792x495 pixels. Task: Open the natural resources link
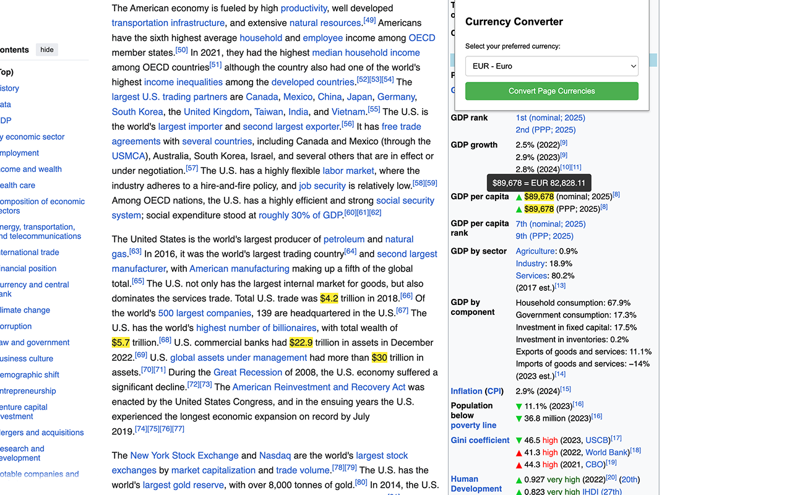(325, 23)
